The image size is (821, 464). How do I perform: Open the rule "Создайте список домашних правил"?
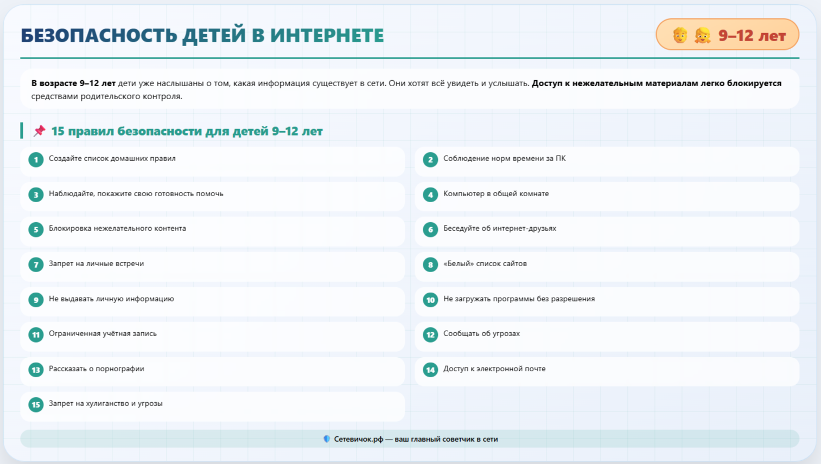(x=213, y=162)
